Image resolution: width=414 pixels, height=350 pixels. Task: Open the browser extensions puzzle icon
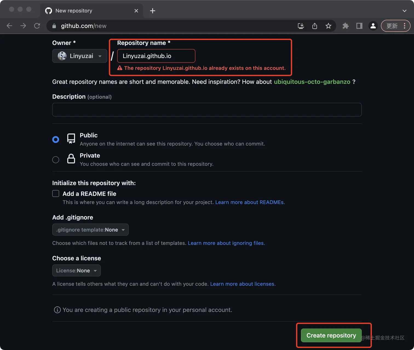coord(346,26)
